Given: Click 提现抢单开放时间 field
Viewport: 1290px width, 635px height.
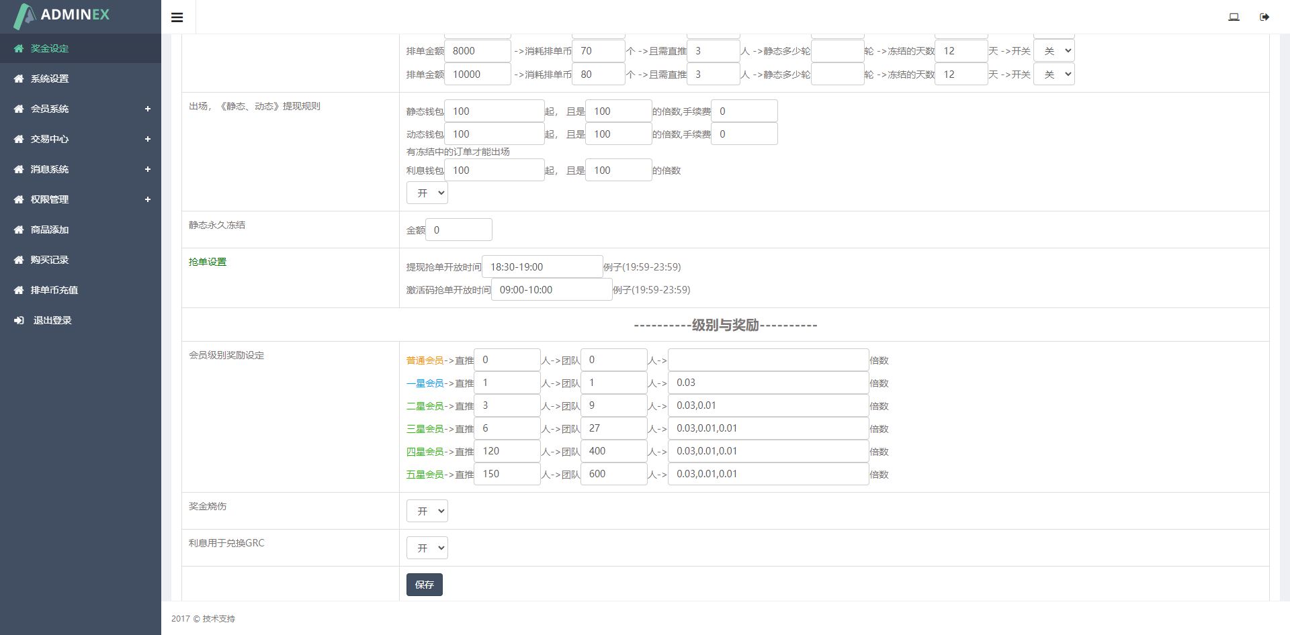Looking at the screenshot, I should coord(542,267).
